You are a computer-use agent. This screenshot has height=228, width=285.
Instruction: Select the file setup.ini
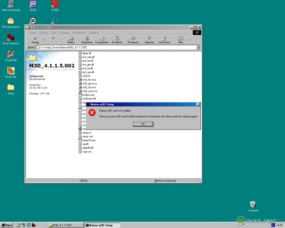point(85,133)
